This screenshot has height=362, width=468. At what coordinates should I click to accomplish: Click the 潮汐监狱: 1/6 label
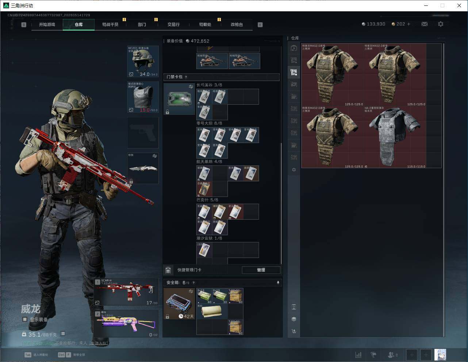click(209, 238)
